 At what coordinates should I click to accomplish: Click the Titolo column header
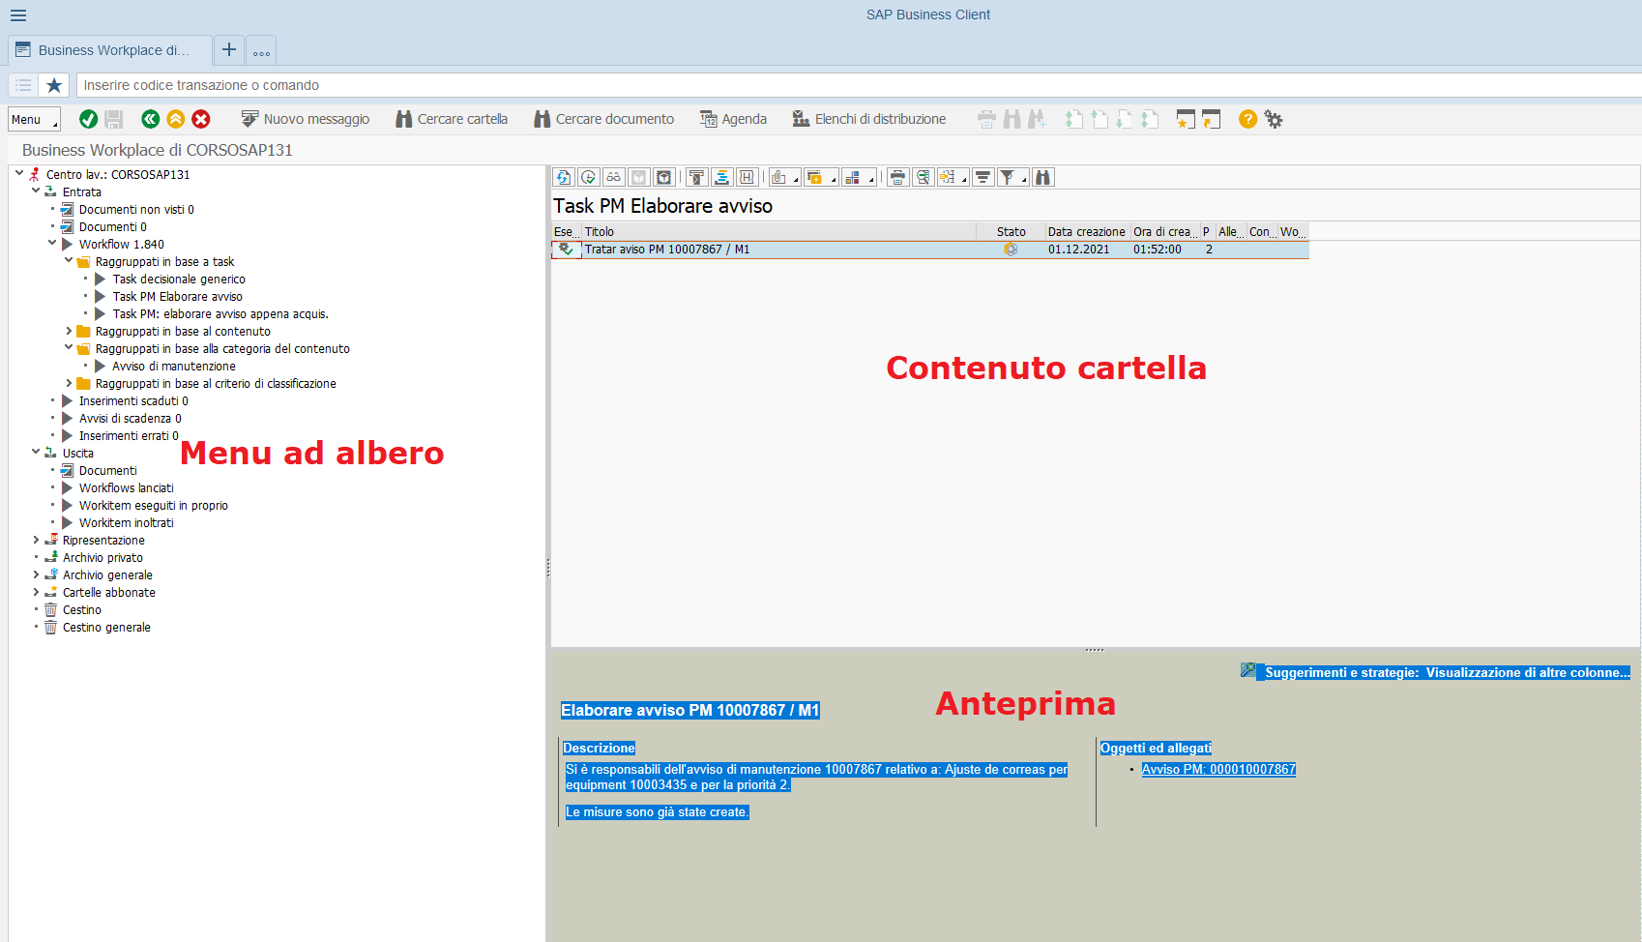tap(779, 232)
